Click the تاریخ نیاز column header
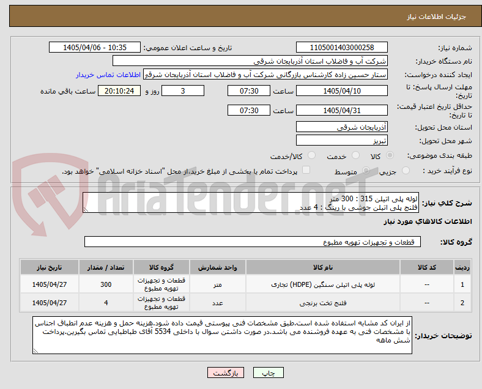The image size is (482, 389). (x=49, y=267)
